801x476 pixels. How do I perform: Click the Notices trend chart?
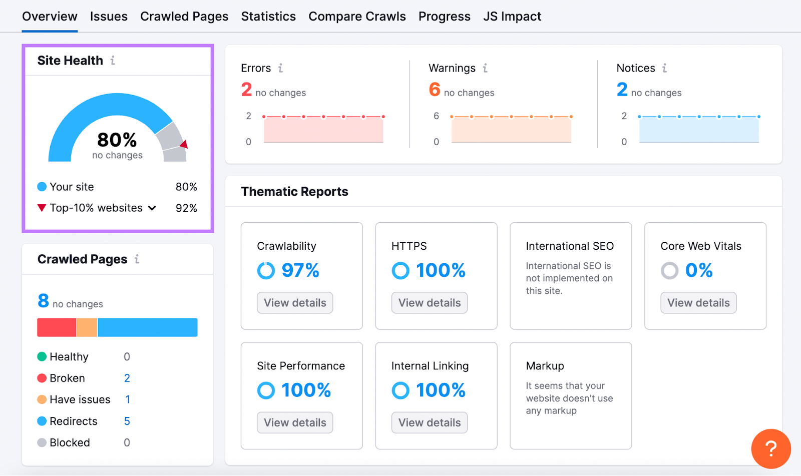[x=699, y=129]
